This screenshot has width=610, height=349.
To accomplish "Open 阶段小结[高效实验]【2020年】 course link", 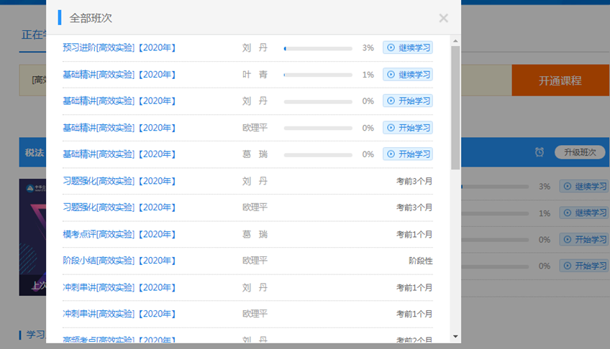I will click(x=119, y=261).
